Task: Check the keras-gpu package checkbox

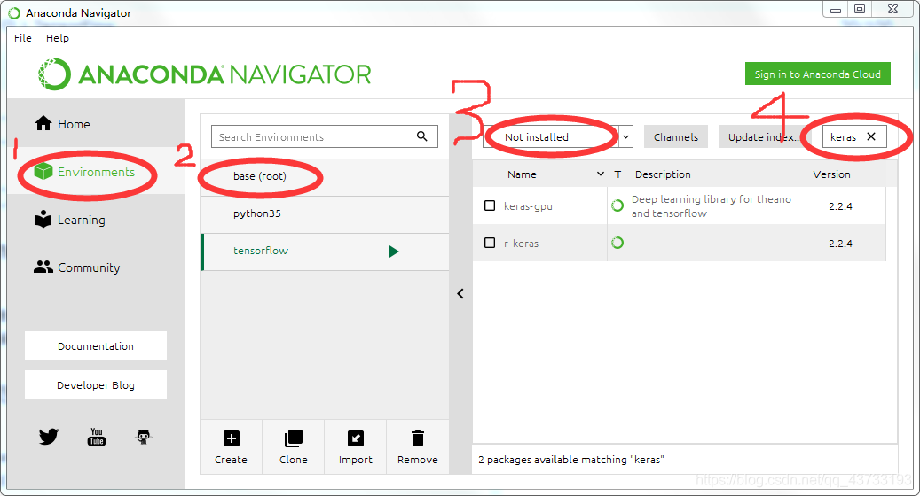Action: pyautogui.click(x=490, y=205)
